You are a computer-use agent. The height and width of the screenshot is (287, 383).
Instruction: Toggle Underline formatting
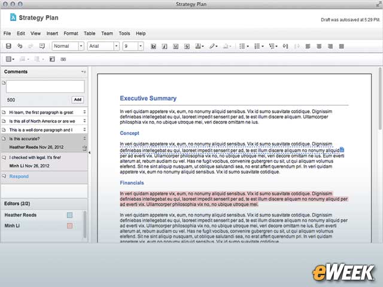click(175, 47)
